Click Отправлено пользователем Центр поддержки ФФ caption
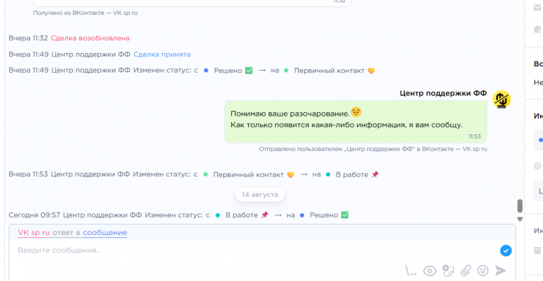This screenshot has width=543, height=281. point(373,149)
